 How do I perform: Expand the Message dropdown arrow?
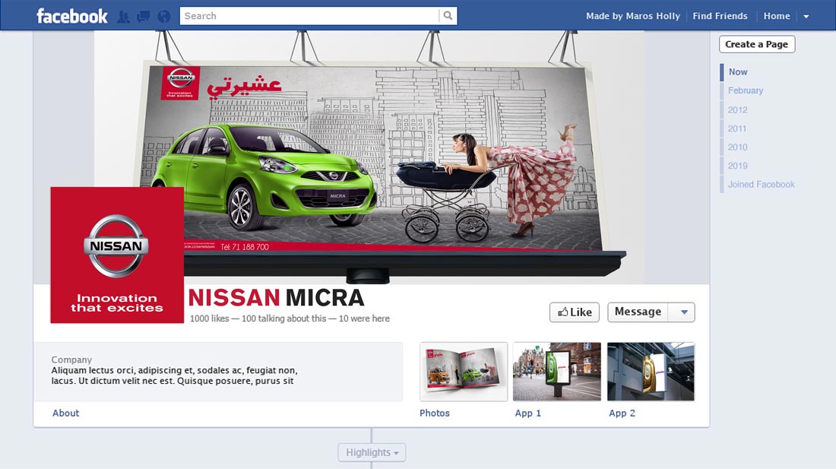683,312
